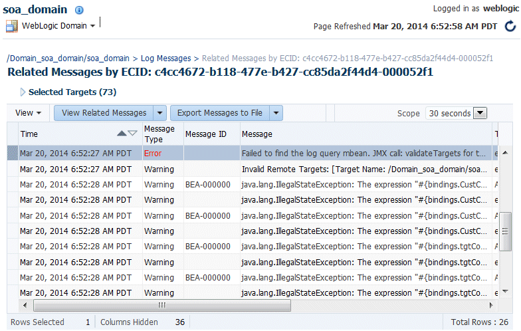This screenshot has width=521, height=331.
Task: Select the 'Invalid Remote Targets' warning message
Action: tap(364, 169)
